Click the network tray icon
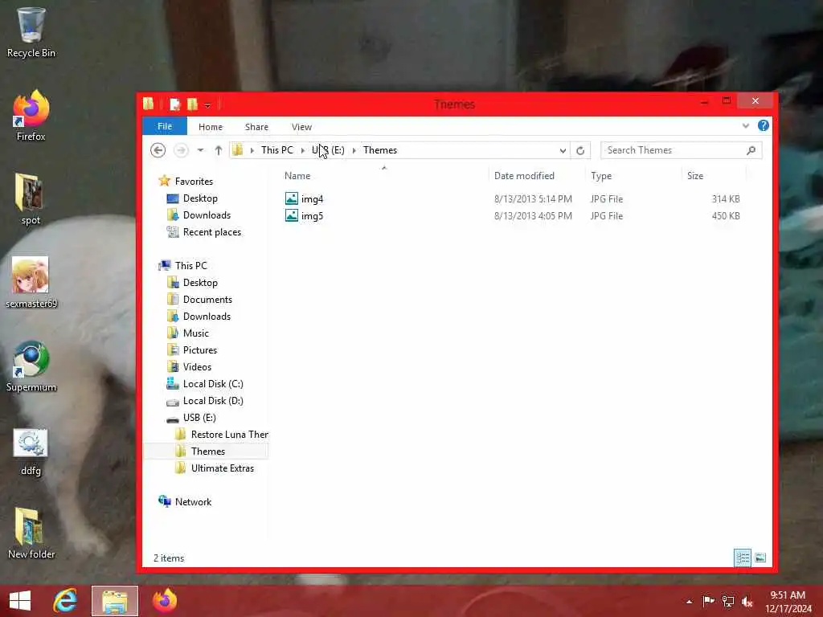Image resolution: width=823 pixels, height=617 pixels. 728,601
